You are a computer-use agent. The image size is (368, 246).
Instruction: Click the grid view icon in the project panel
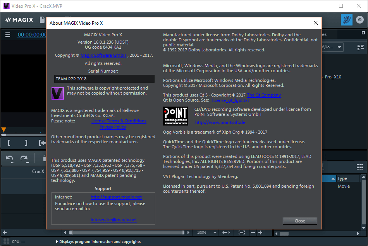[x=360, y=167]
